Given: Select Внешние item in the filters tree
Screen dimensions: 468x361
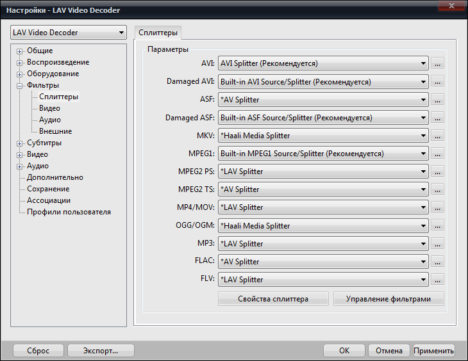Looking at the screenshot, I should (55, 131).
